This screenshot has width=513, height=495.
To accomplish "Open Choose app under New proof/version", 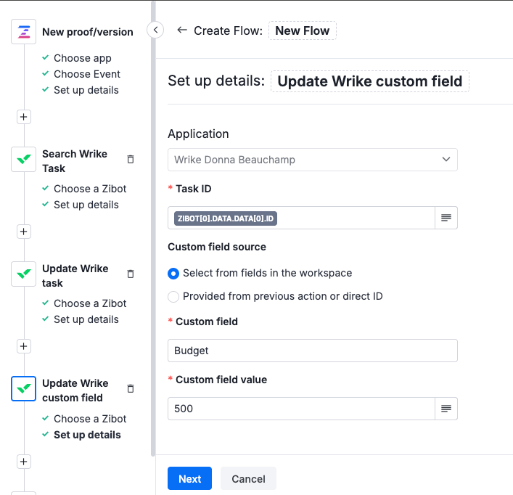I will pyautogui.click(x=83, y=58).
